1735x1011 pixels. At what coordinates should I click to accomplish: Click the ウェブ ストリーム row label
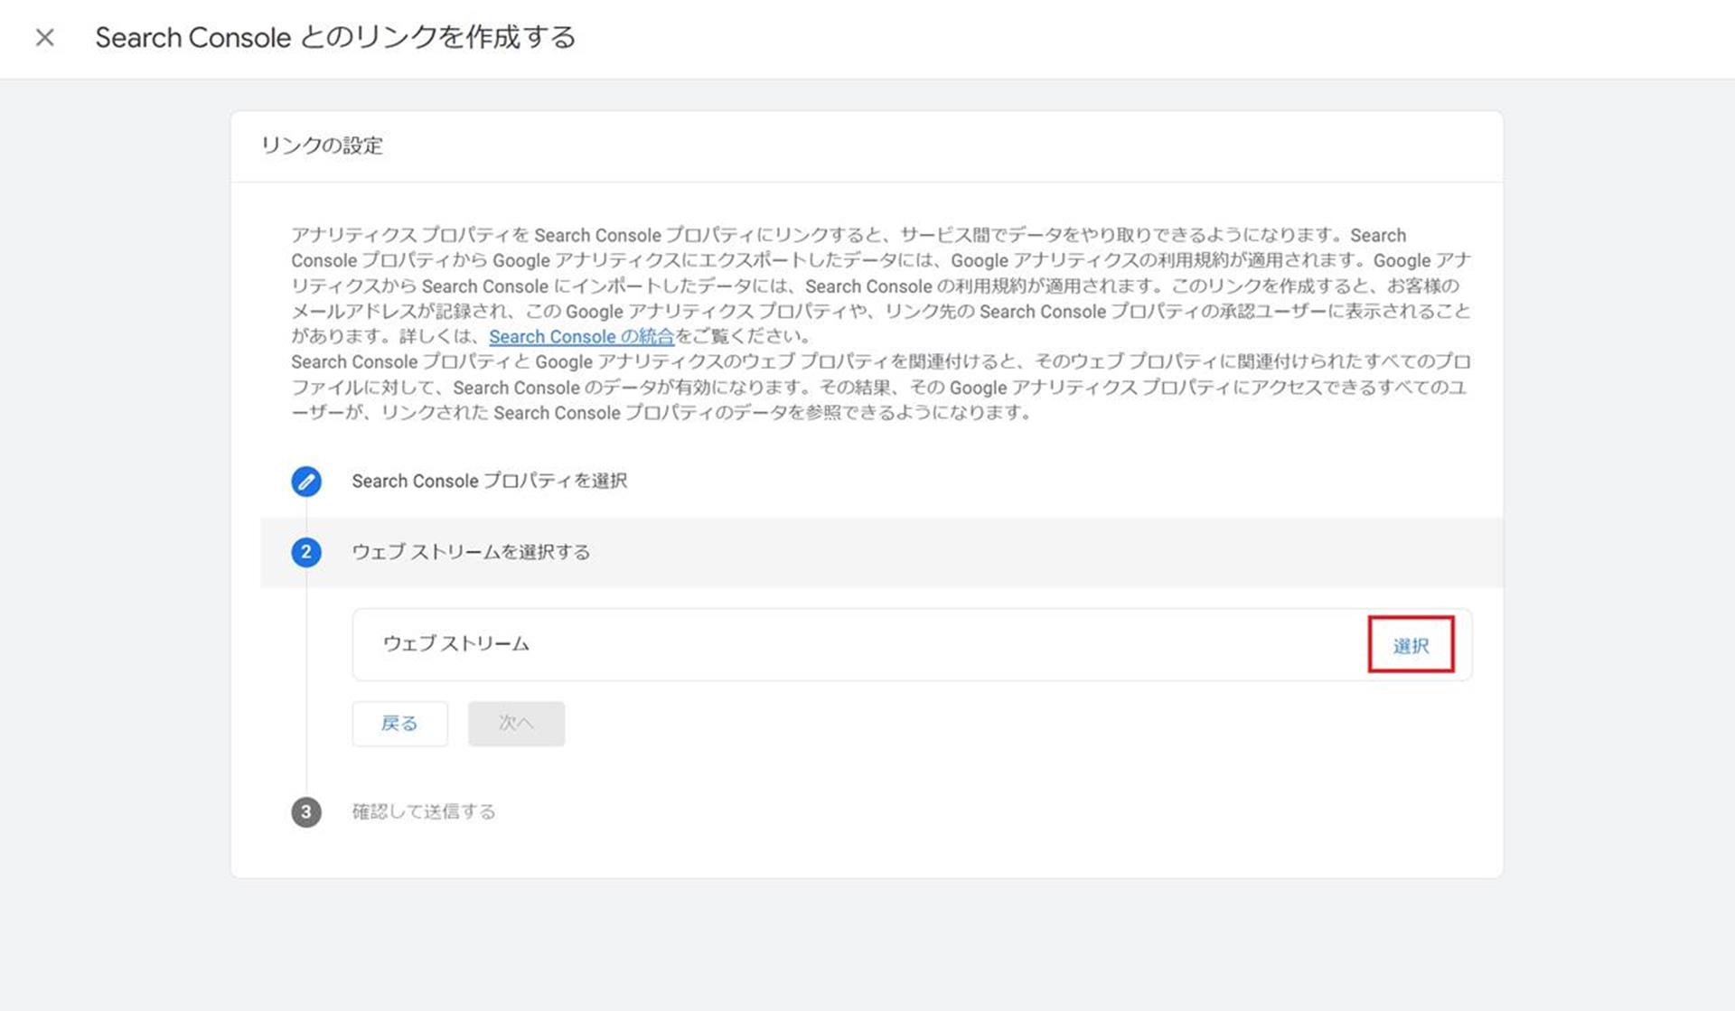coord(456,644)
